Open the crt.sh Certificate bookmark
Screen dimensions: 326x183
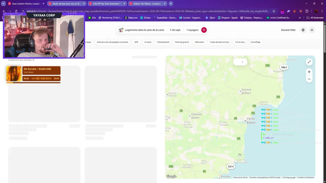point(278,18)
